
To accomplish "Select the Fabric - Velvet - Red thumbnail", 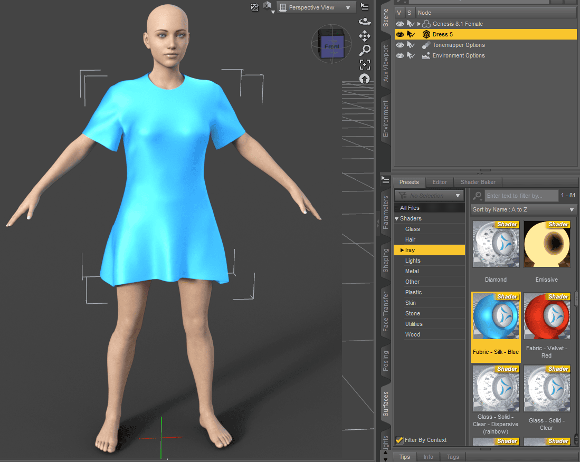I will (547, 316).
